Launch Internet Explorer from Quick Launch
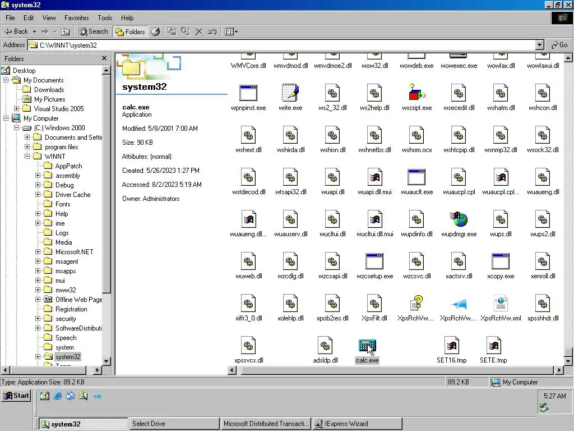The image size is (574, 431). (x=58, y=396)
